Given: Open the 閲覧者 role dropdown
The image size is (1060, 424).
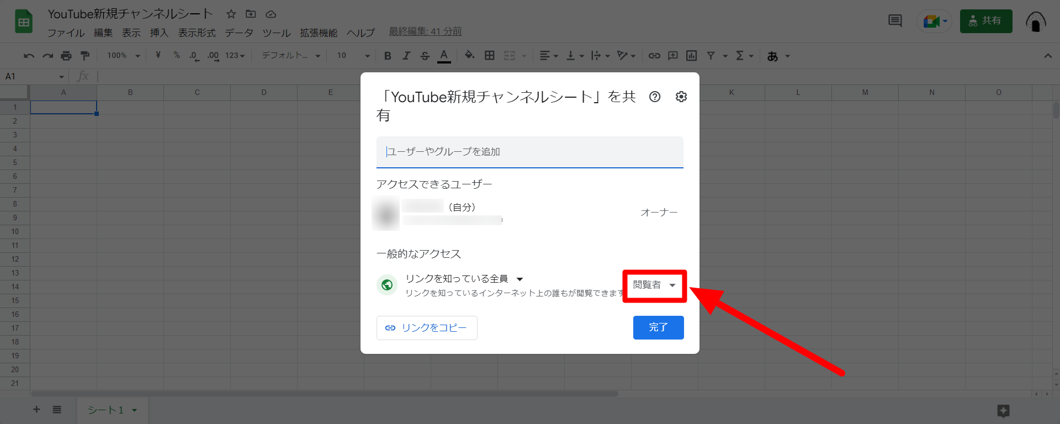Looking at the screenshot, I should coord(654,285).
